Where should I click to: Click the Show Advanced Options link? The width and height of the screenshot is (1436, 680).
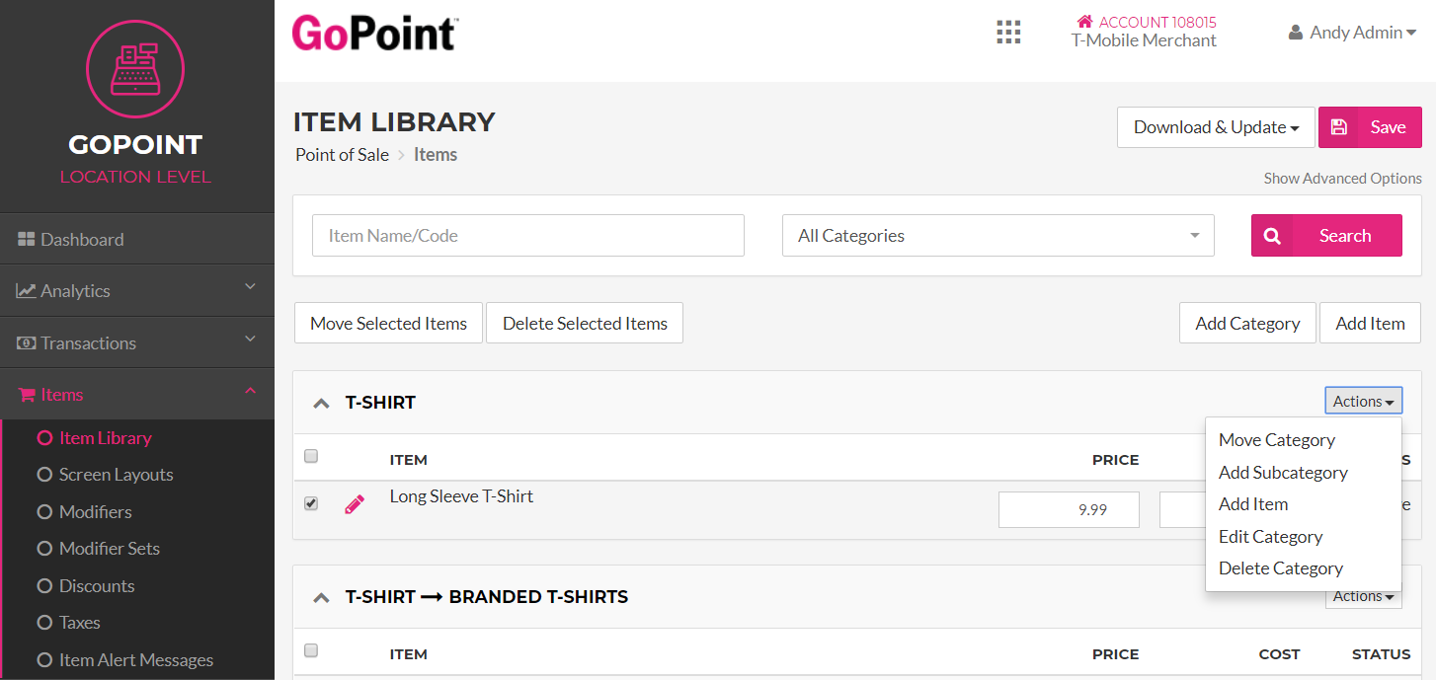pyautogui.click(x=1343, y=178)
